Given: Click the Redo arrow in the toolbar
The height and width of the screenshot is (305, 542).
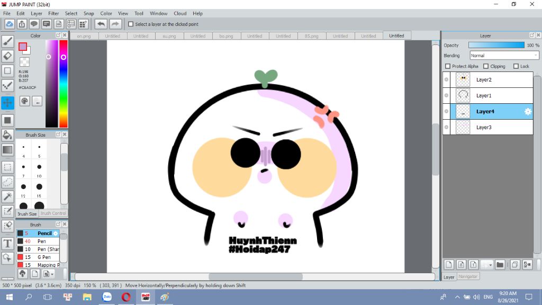Looking at the screenshot, I should [x=115, y=24].
